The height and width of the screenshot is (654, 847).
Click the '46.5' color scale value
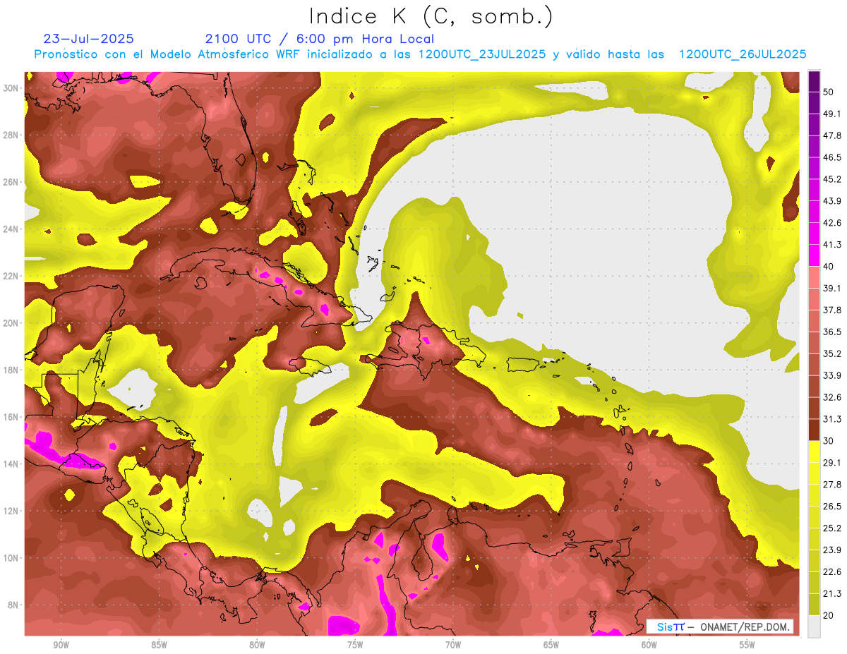click(x=831, y=157)
